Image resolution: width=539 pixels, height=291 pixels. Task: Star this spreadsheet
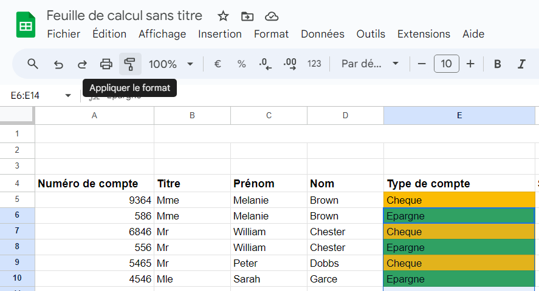(223, 16)
